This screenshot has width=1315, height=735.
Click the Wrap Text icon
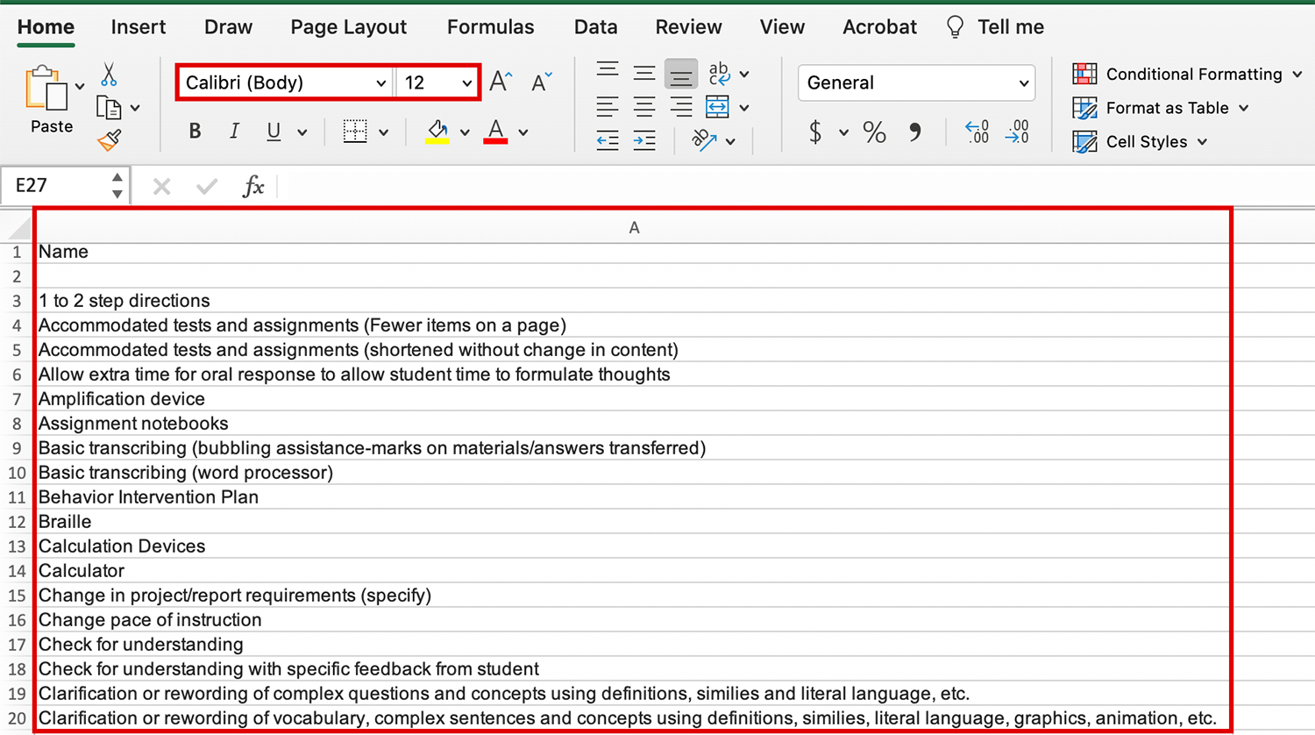click(x=719, y=74)
